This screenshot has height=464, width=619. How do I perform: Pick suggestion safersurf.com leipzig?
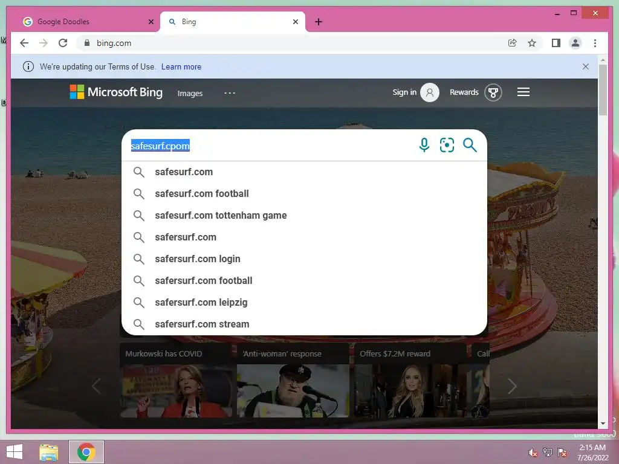coord(304,302)
